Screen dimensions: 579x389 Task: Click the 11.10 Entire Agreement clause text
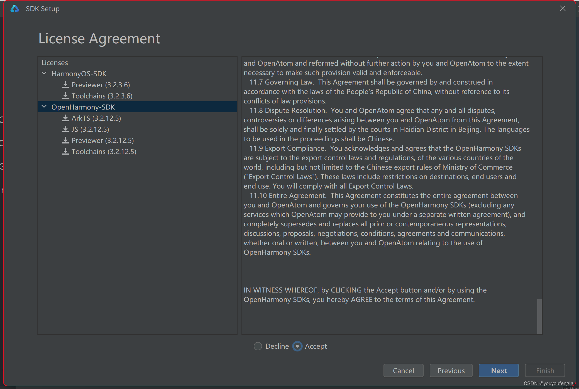pyautogui.click(x=384, y=224)
